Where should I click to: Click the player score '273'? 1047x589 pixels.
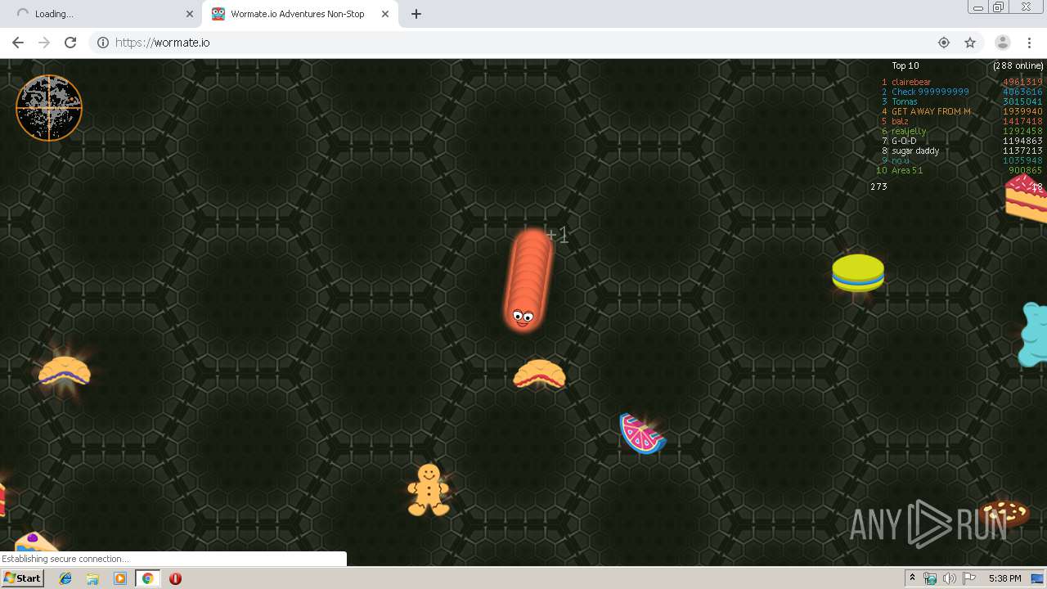[x=878, y=187]
